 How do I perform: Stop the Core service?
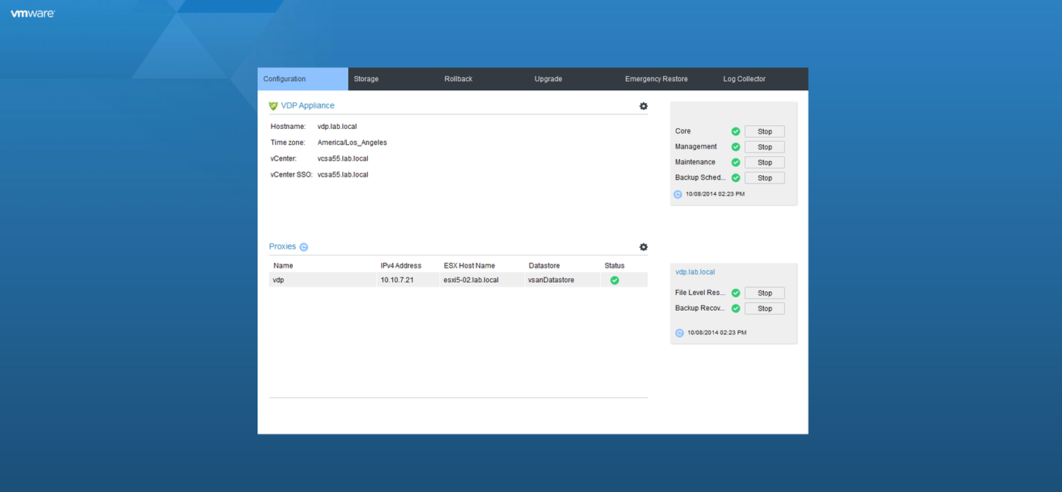(765, 131)
